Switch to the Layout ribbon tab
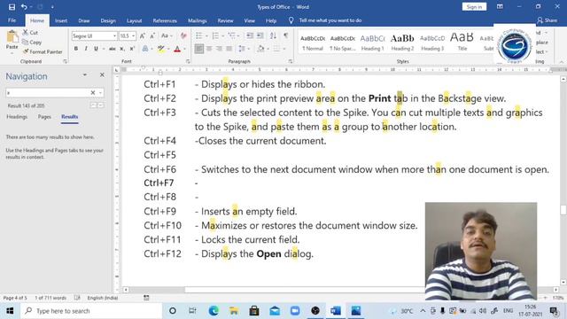This screenshot has height=319, width=567. (x=134, y=20)
